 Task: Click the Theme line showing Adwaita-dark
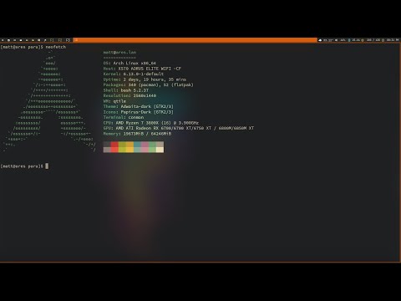point(139,106)
